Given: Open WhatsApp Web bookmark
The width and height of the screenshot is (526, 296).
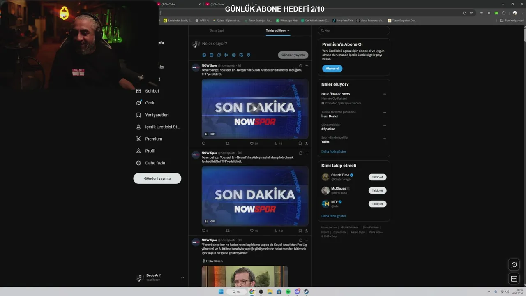Looking at the screenshot, I should (286, 20).
